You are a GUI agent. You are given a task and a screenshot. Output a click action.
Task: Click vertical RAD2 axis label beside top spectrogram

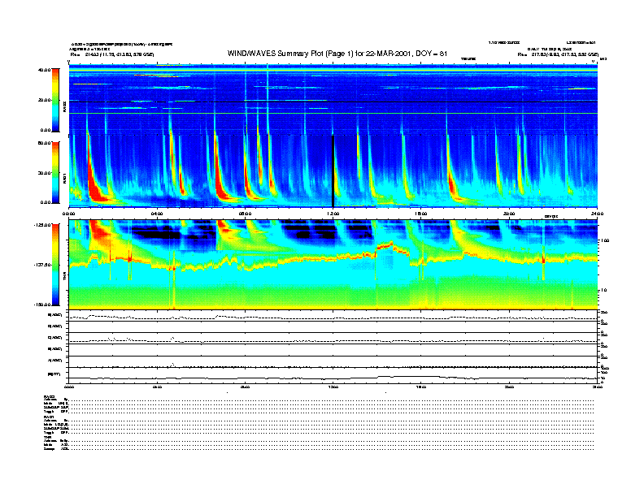(64, 106)
